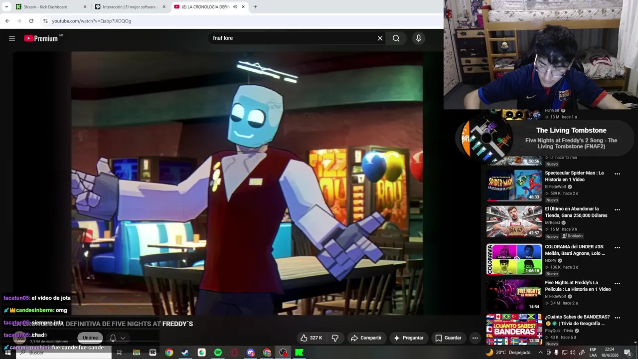Viewport: 638px width, 359px height.
Task: Close the Kick Dashboard tab
Action: 85,7
